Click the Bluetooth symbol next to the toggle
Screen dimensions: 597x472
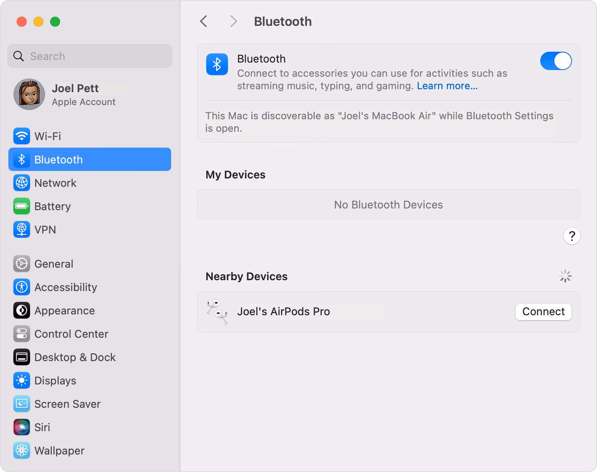pos(217,65)
